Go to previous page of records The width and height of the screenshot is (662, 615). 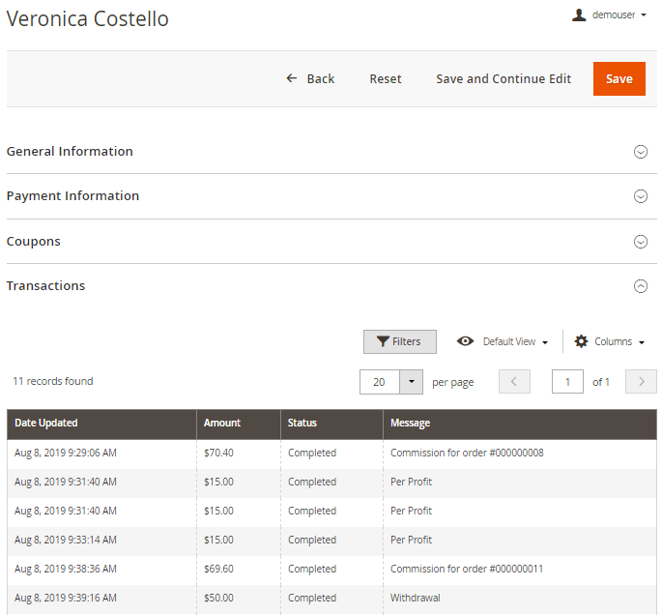pyautogui.click(x=514, y=382)
